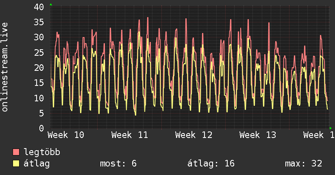Click the pink legtöbb legend swatch
This screenshot has height=175, width=335.
pyautogui.click(x=16, y=152)
